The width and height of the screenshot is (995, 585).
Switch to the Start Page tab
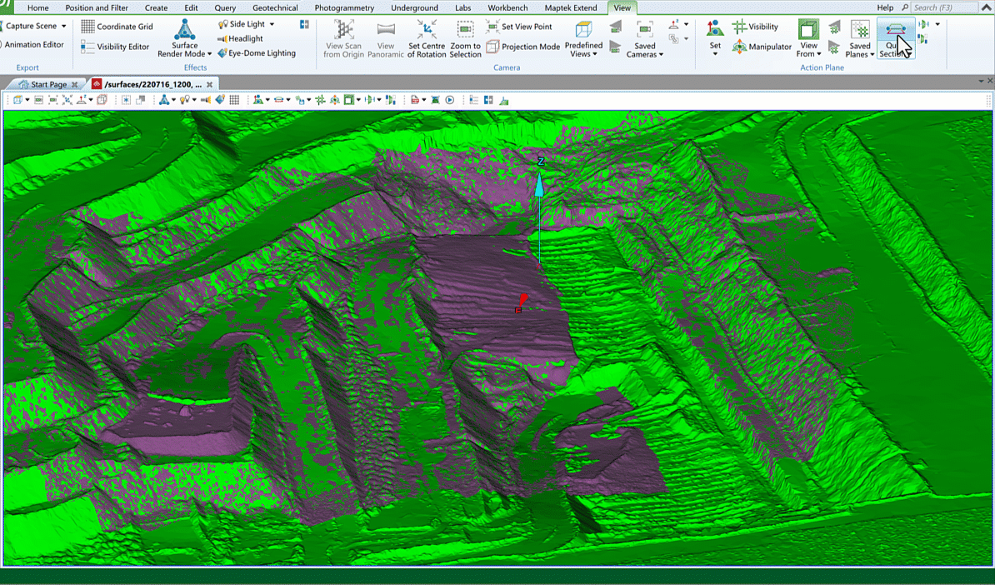pyautogui.click(x=48, y=84)
